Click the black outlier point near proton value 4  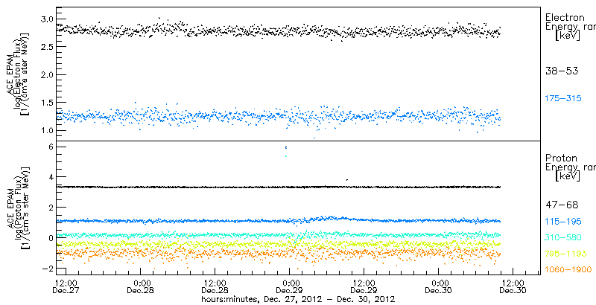[x=346, y=180]
